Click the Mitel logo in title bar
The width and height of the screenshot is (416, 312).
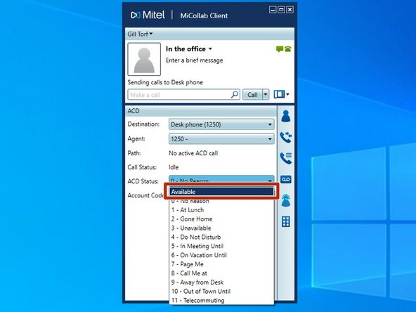coord(148,15)
